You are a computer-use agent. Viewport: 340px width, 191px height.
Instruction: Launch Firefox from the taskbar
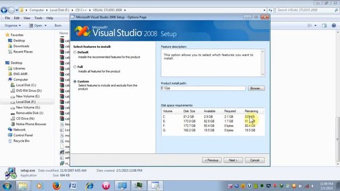56,186
